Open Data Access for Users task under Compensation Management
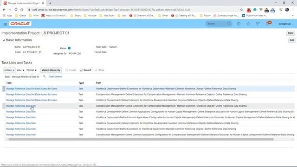The image size is (297, 167). pyautogui.click(x=32, y=94)
